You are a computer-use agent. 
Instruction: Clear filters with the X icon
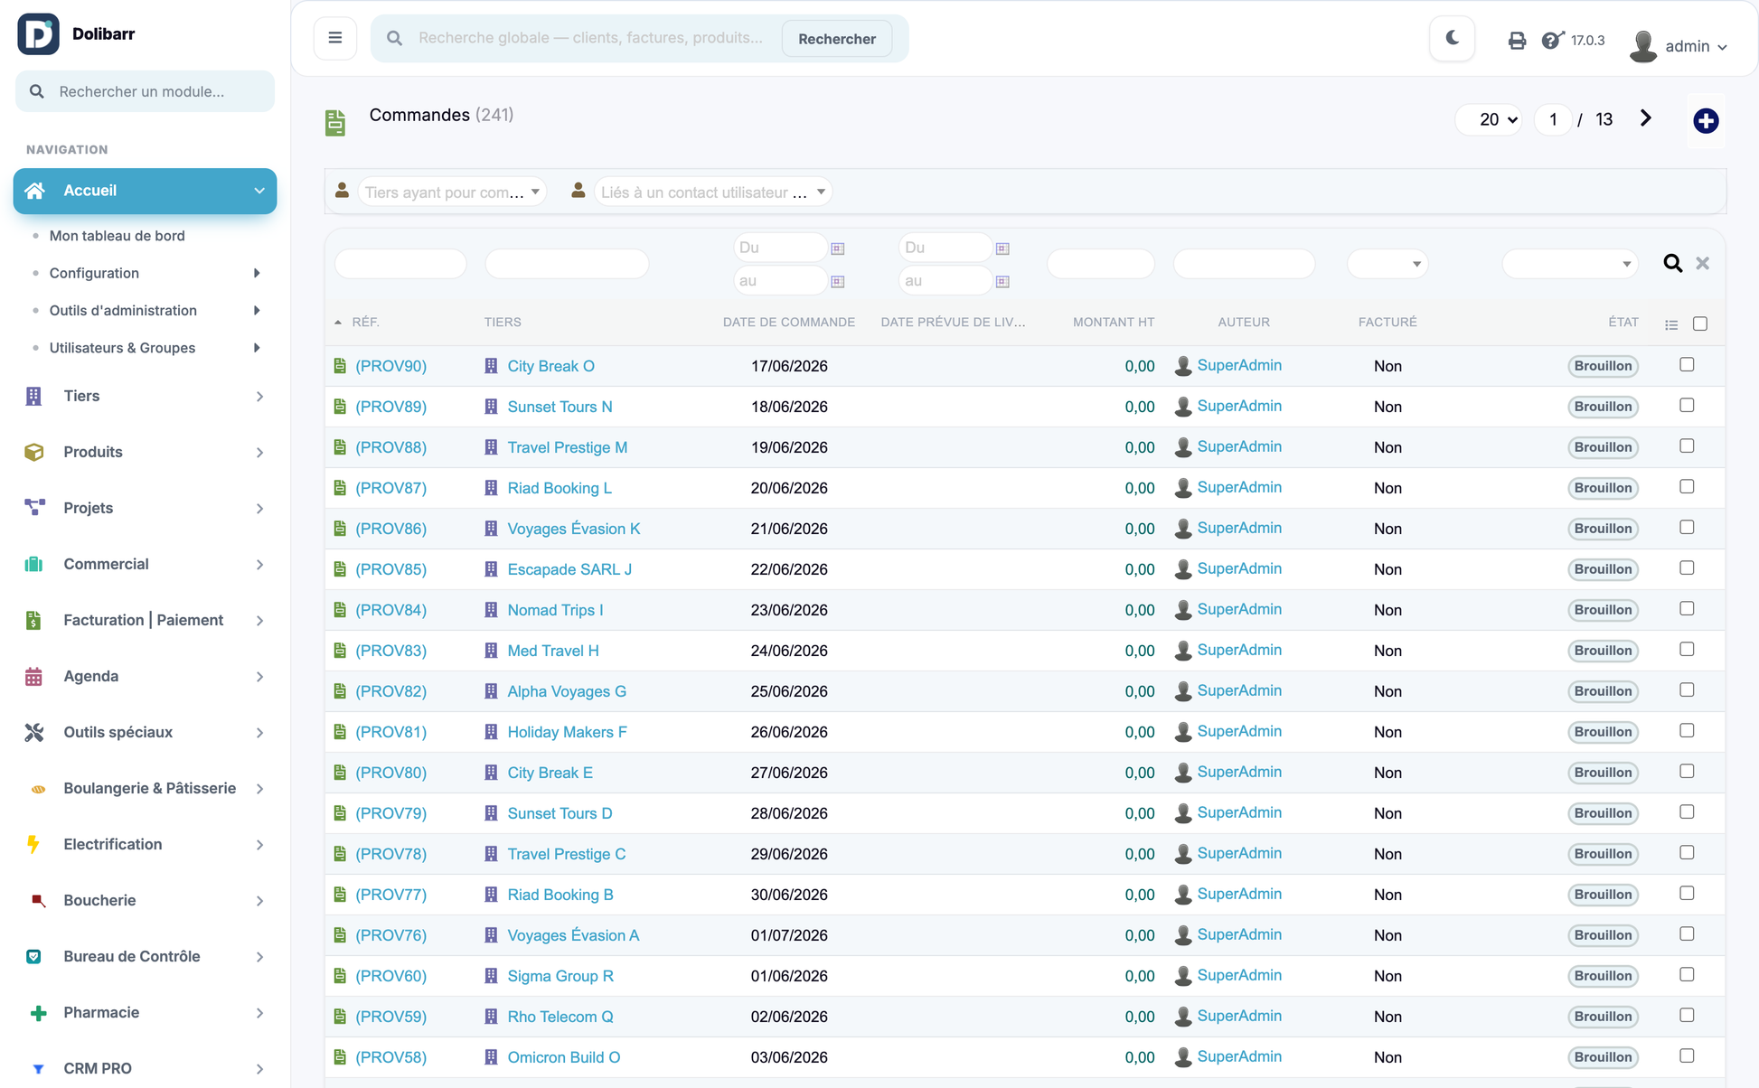tap(1703, 263)
